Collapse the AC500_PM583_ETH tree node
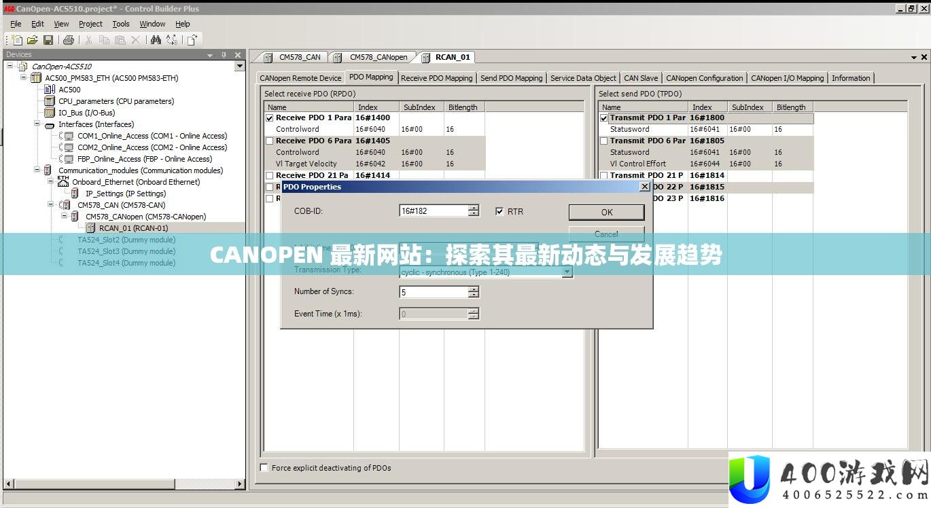 [23, 78]
